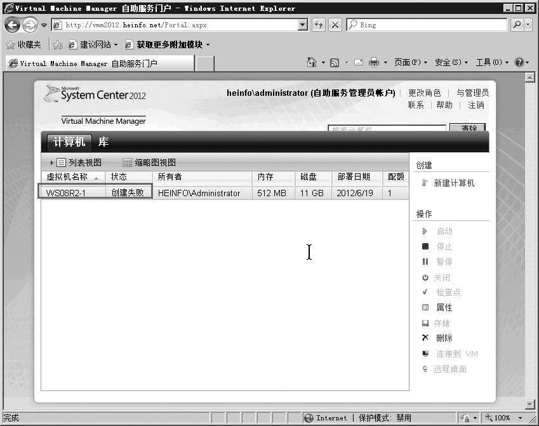Switch to the 库 tab
This screenshot has width=539, height=426.
[103, 142]
